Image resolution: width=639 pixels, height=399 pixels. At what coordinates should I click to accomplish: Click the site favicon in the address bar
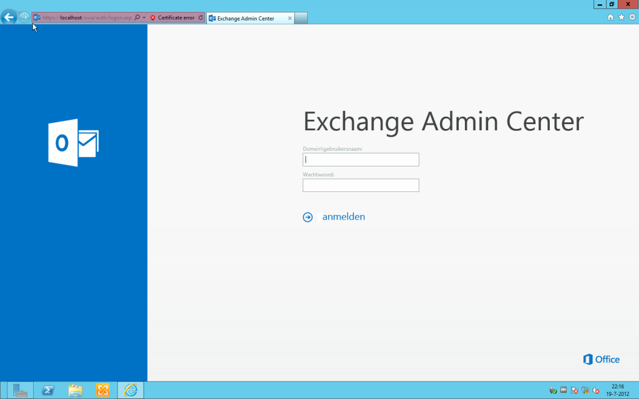click(37, 17)
